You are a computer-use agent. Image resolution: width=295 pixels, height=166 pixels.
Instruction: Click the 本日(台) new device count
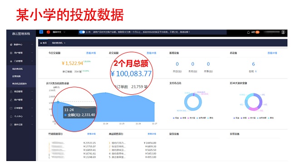coord(177,64)
